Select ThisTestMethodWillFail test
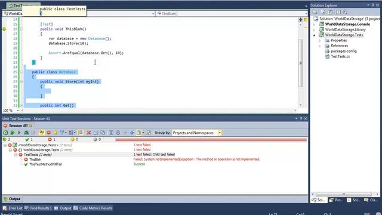The height and width of the screenshot is (215, 382). click(45, 164)
